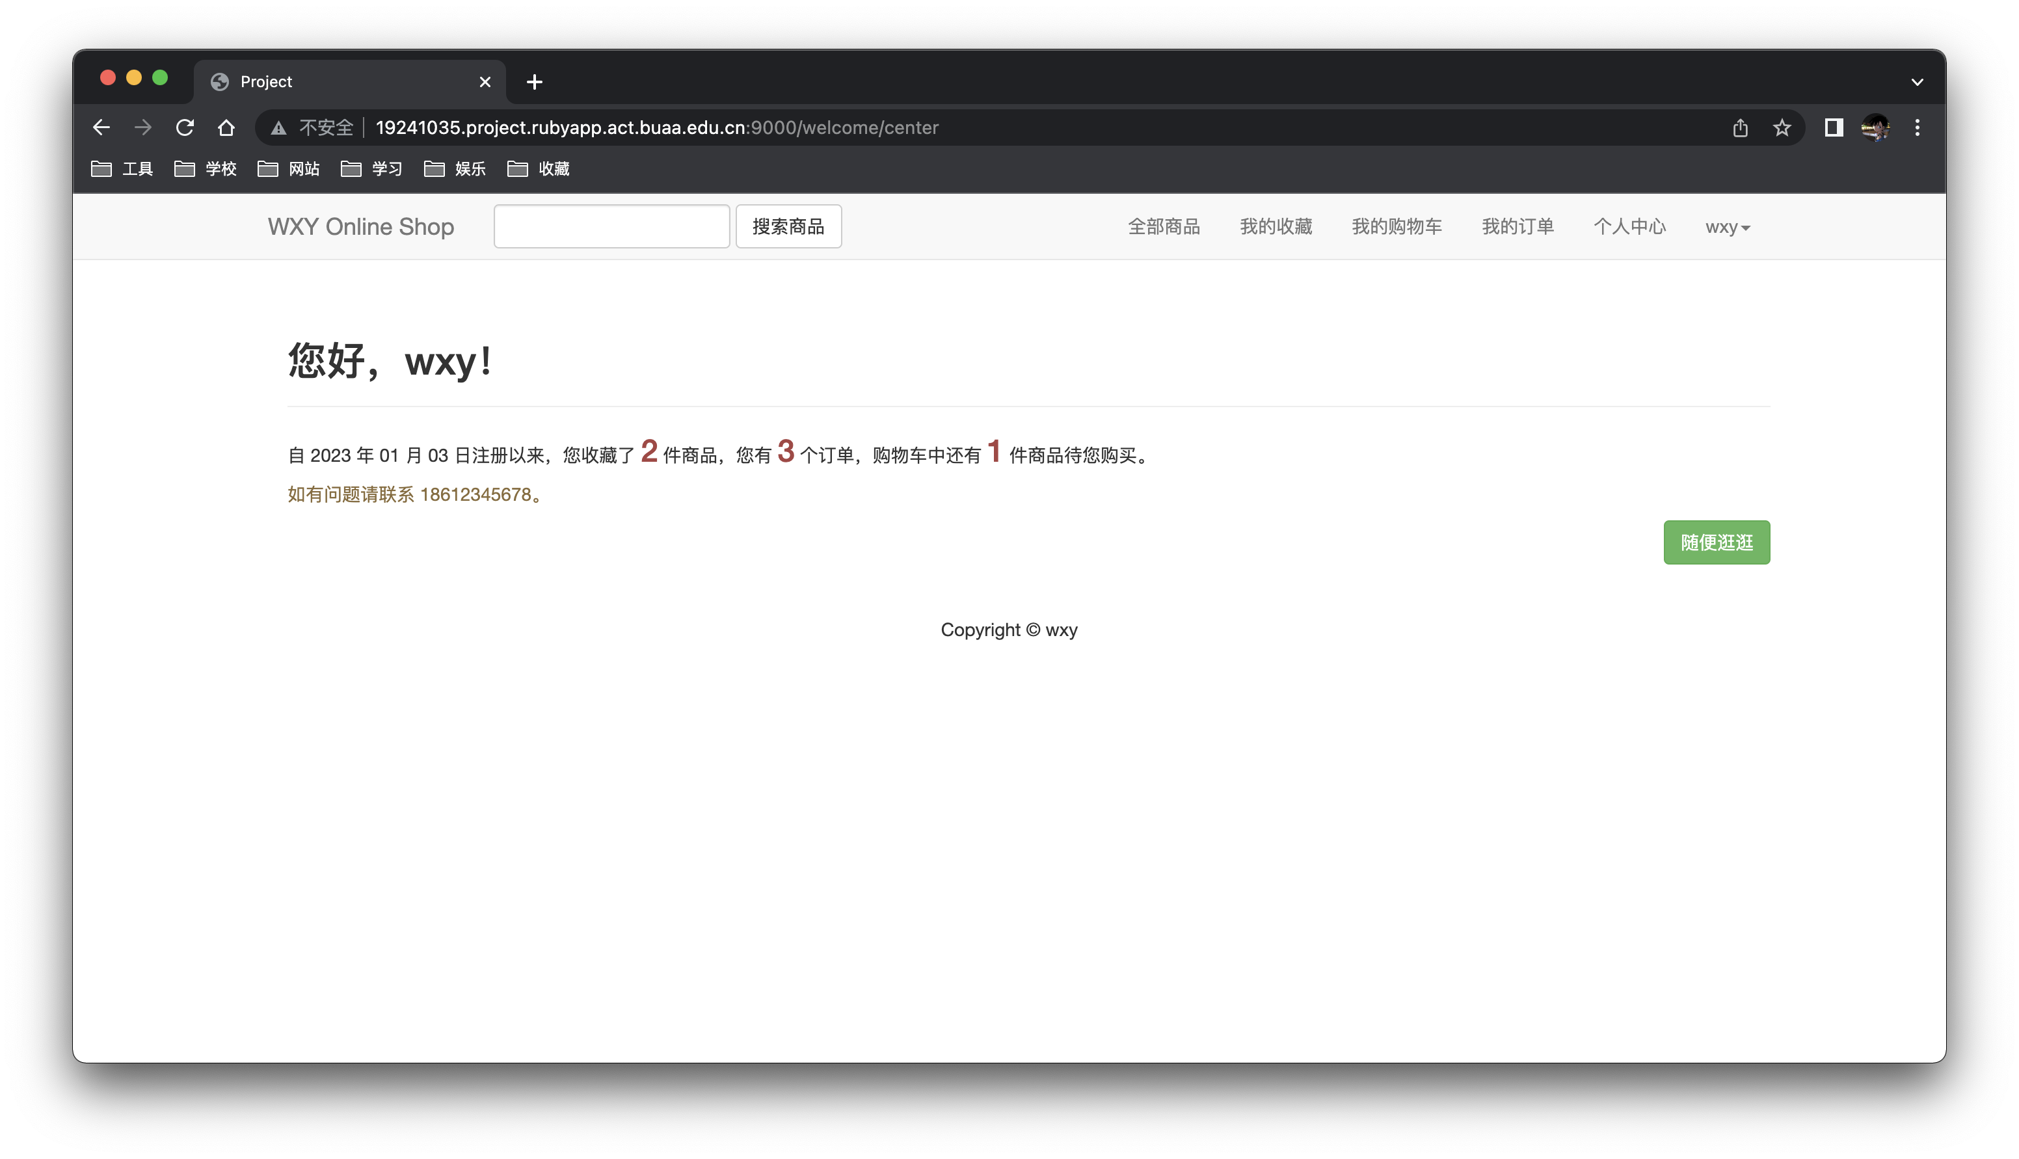
Task: Focus the product search input field
Action: pos(611,227)
